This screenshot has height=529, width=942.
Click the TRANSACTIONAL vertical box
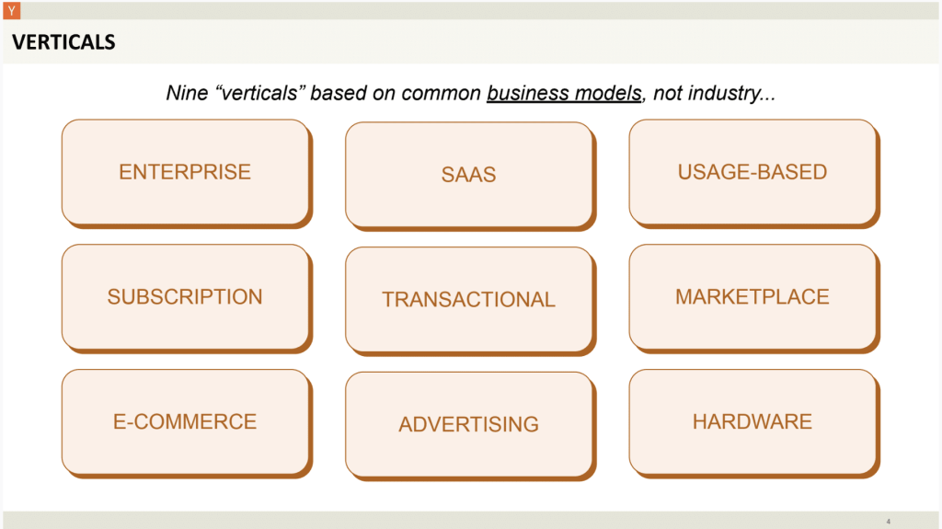pyautogui.click(x=470, y=301)
